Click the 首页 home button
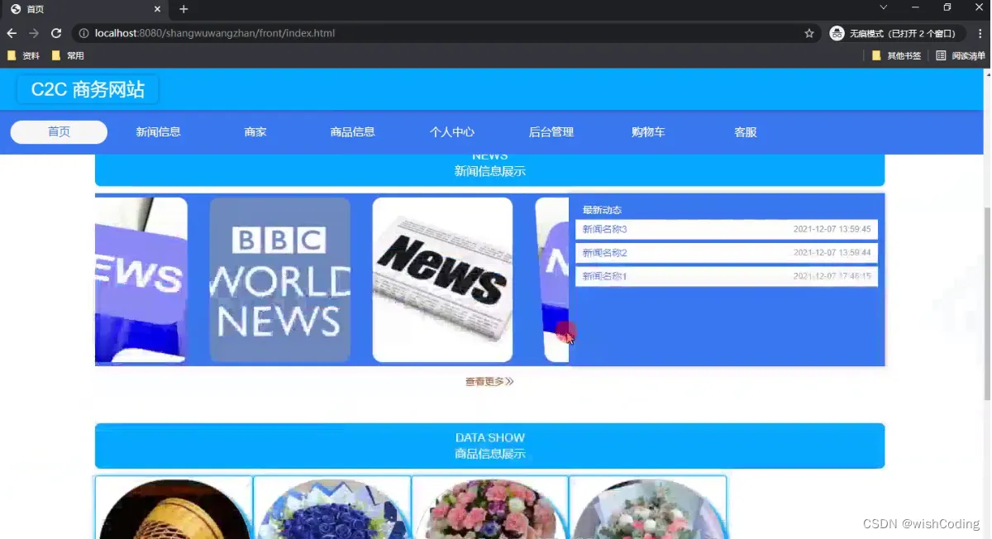The width and height of the screenshot is (992, 539). click(x=59, y=132)
